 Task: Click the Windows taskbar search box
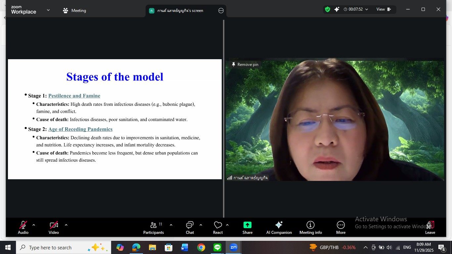point(56,247)
